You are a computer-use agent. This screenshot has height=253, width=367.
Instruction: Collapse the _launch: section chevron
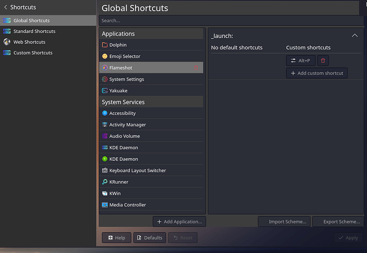(355, 36)
